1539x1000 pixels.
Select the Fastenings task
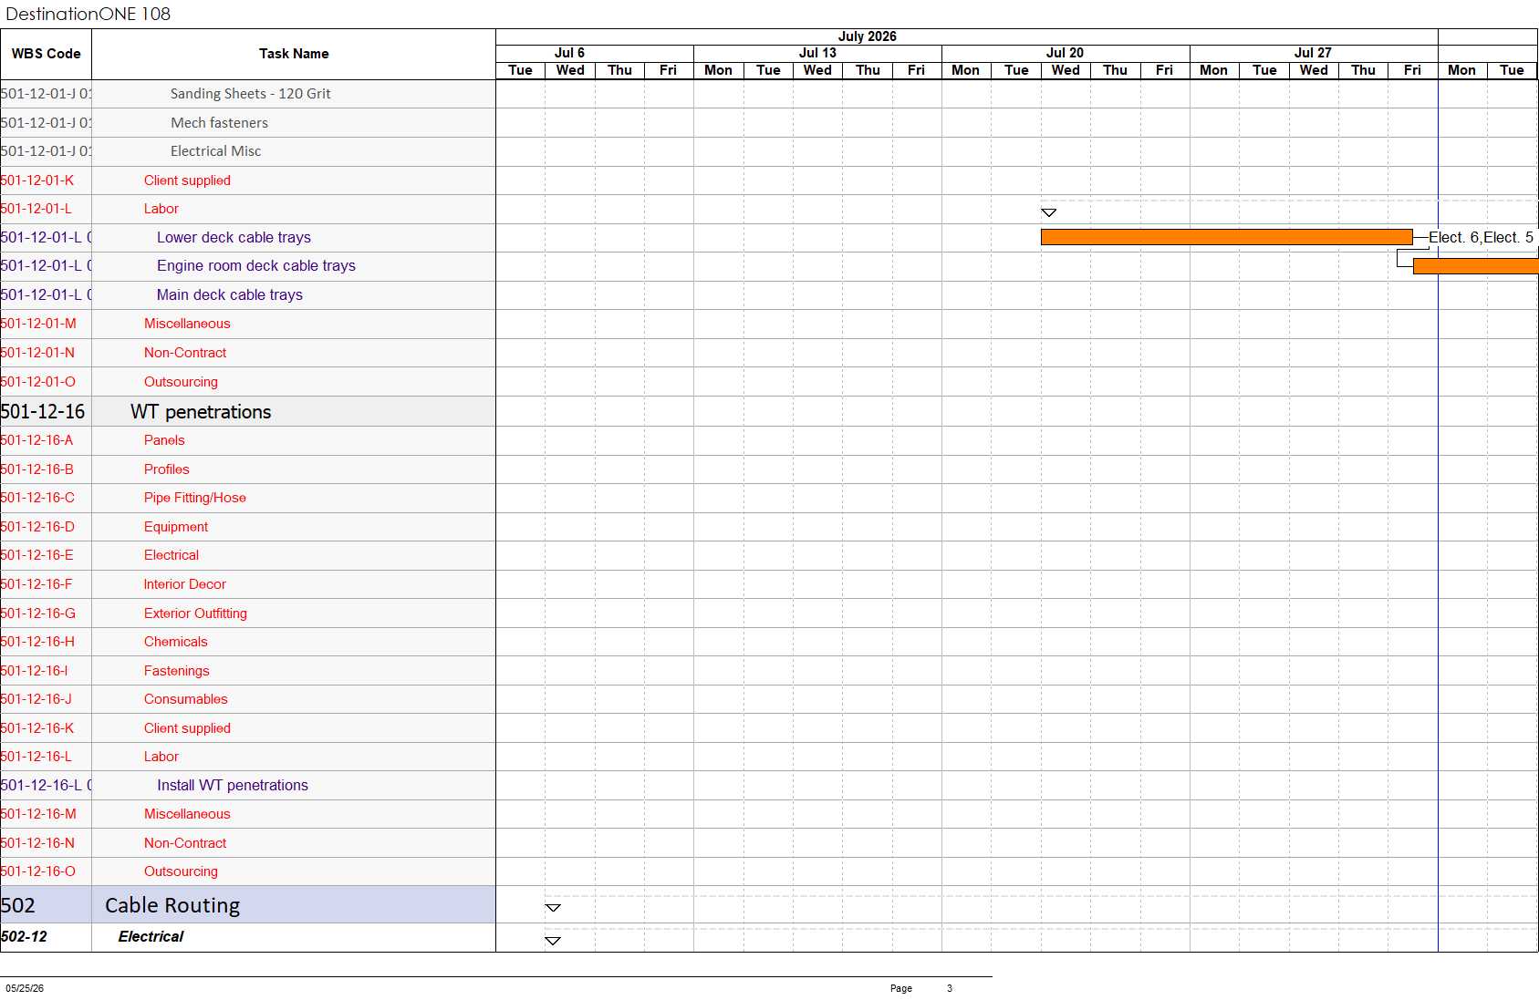(x=177, y=671)
